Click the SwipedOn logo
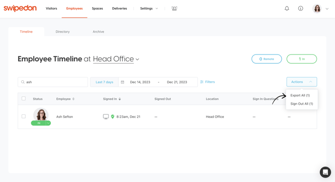This screenshot has width=335, height=182. (20, 8)
